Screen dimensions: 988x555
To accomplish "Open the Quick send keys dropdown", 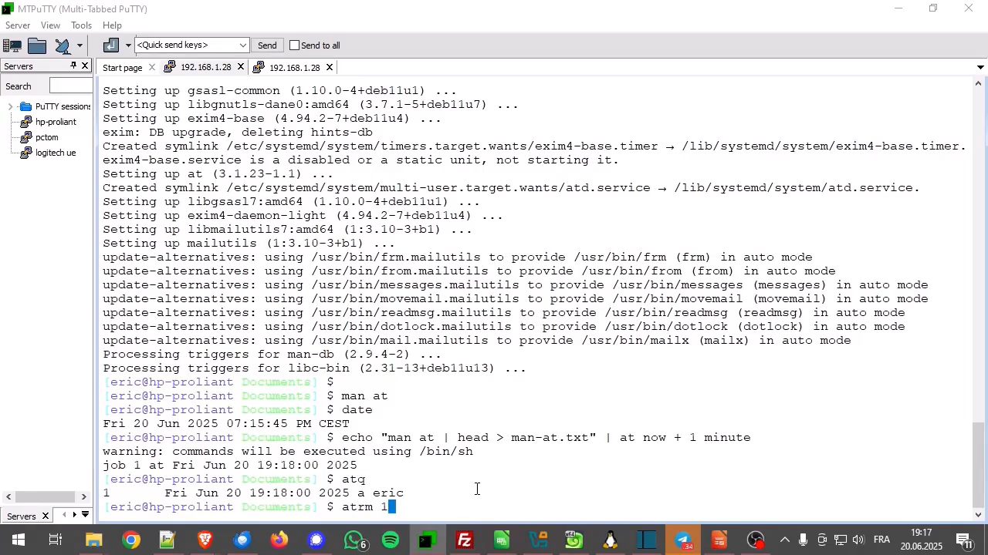I will point(242,45).
